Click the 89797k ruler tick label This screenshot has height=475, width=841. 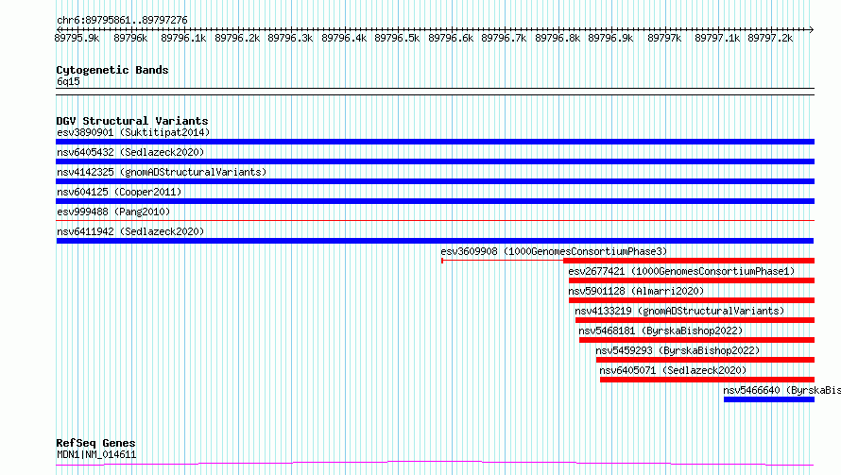pyautogui.click(x=664, y=38)
